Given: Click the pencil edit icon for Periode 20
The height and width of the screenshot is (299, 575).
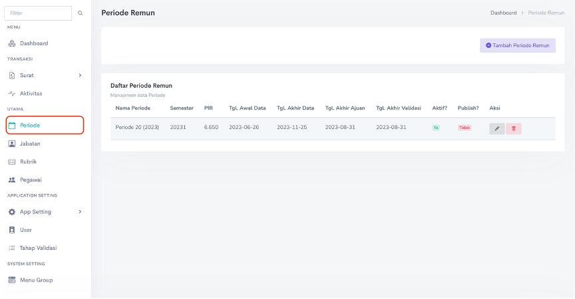Looking at the screenshot, I should tap(496, 128).
